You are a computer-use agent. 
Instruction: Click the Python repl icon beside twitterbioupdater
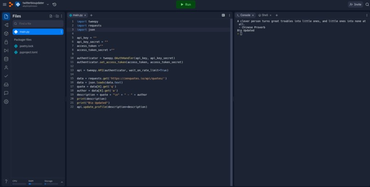point(18,4)
